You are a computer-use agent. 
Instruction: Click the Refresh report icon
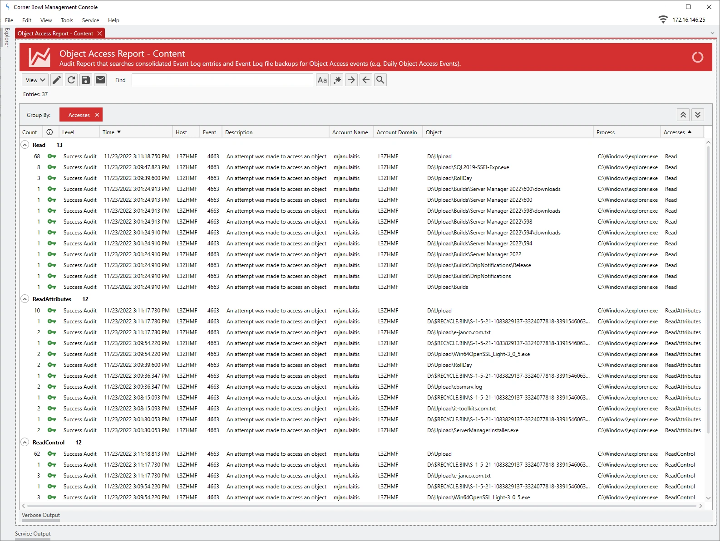[71, 80]
